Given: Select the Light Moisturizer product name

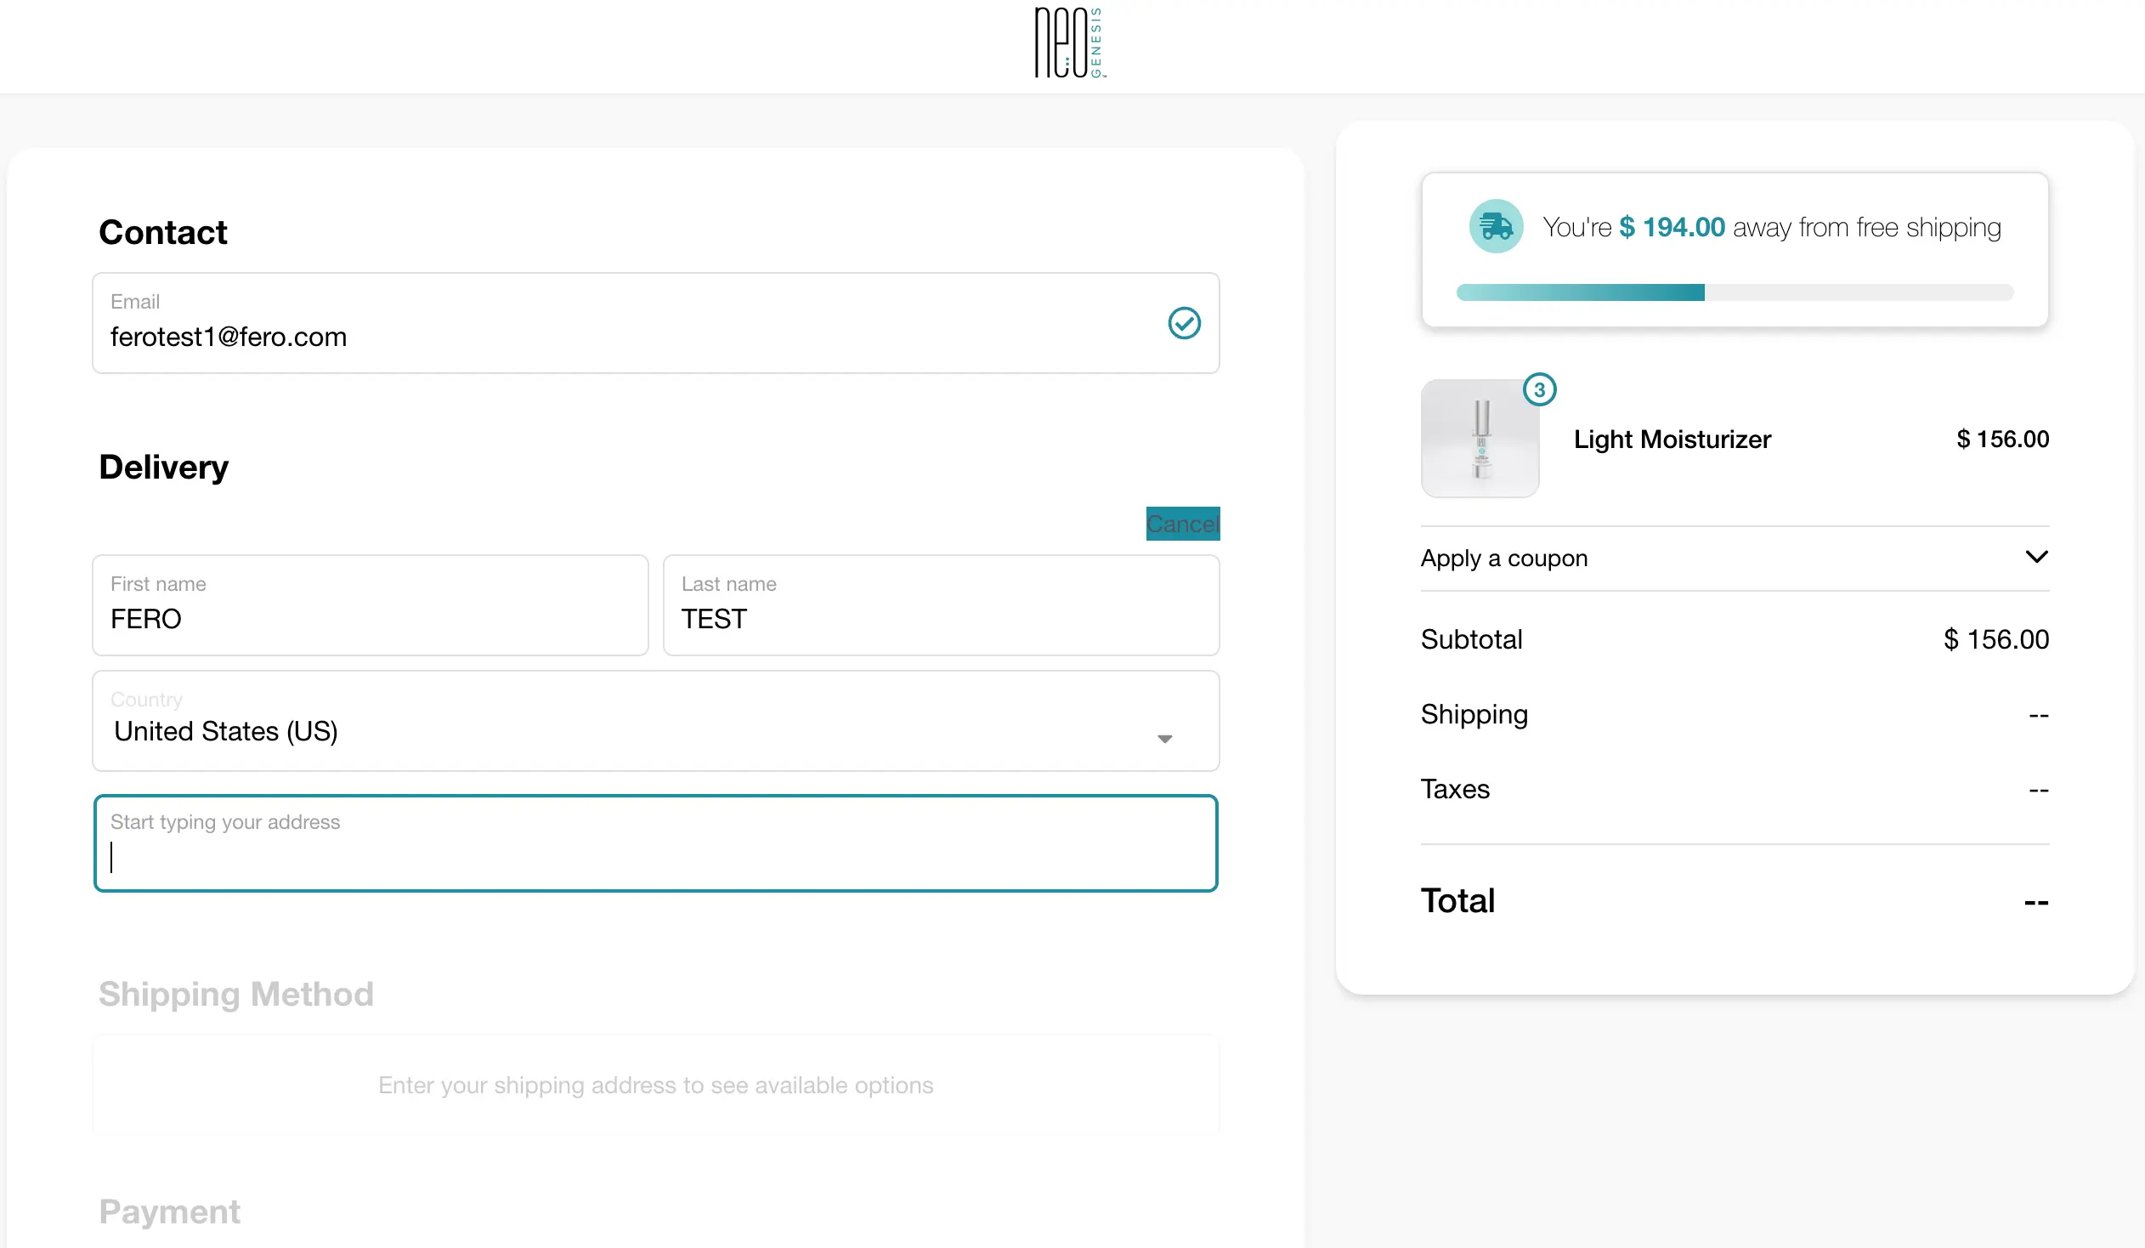Looking at the screenshot, I should click(x=1672, y=440).
